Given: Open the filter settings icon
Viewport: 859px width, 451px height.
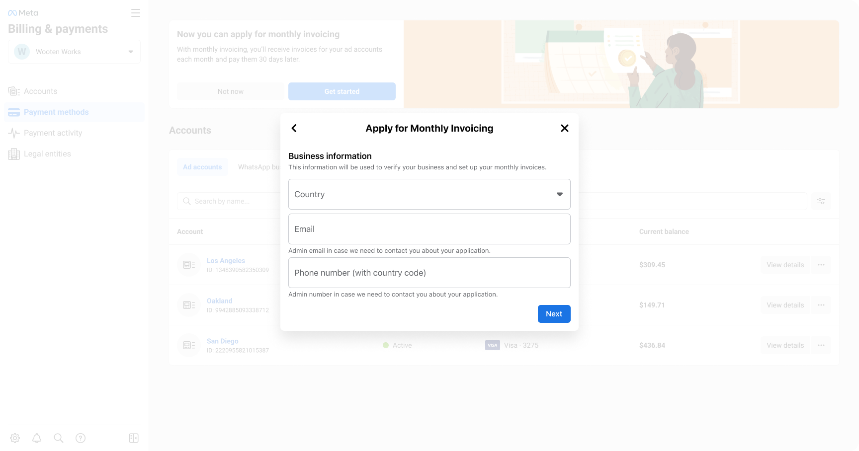Looking at the screenshot, I should (821, 201).
